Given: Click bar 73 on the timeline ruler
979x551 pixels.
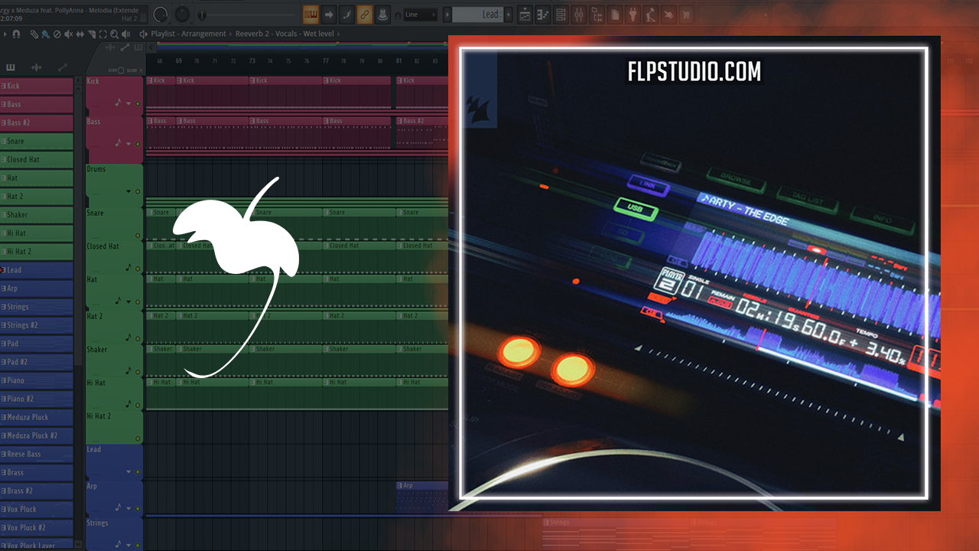Looking at the screenshot, I should (x=252, y=60).
